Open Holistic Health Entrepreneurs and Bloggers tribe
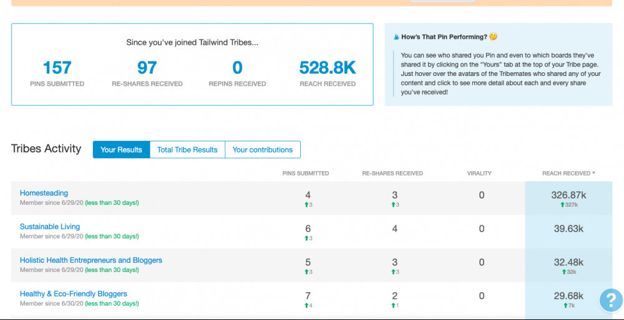The height and width of the screenshot is (320, 624). pos(91,260)
